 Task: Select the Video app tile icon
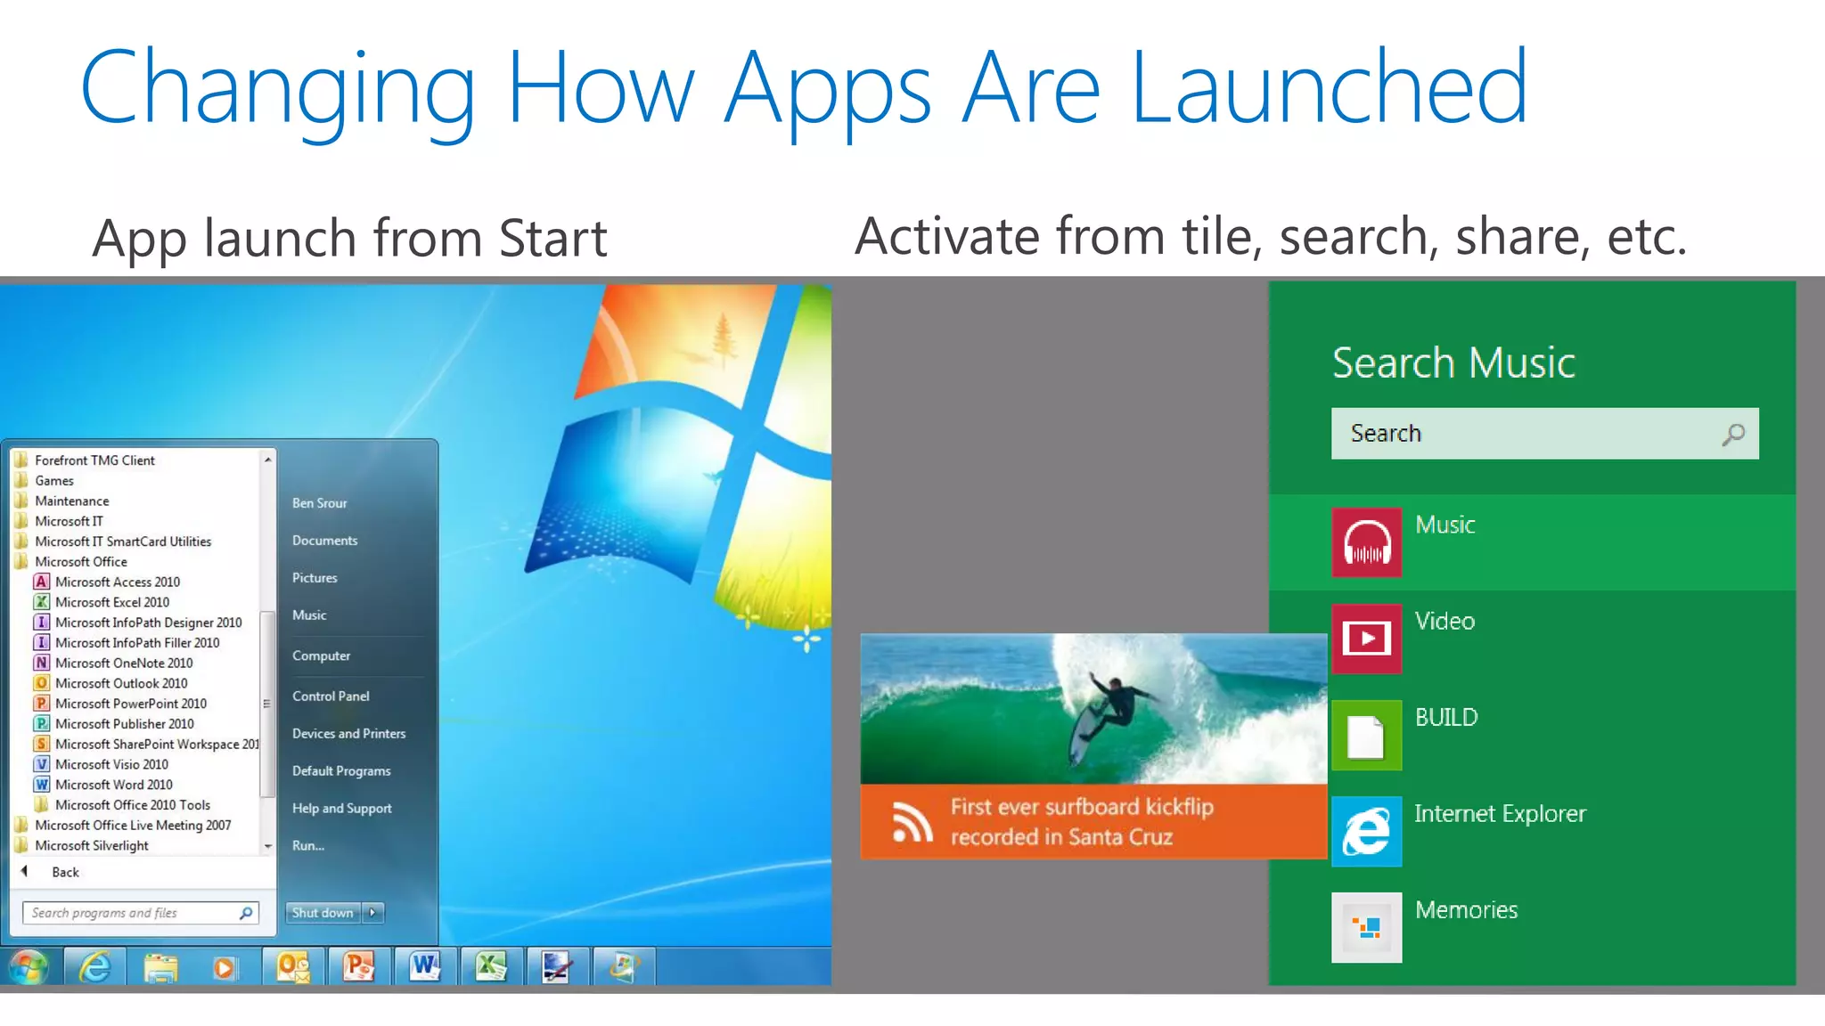click(x=1366, y=639)
